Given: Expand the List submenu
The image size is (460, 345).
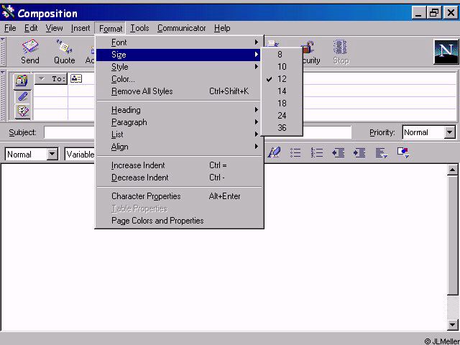Looking at the screenshot, I should tap(178, 134).
